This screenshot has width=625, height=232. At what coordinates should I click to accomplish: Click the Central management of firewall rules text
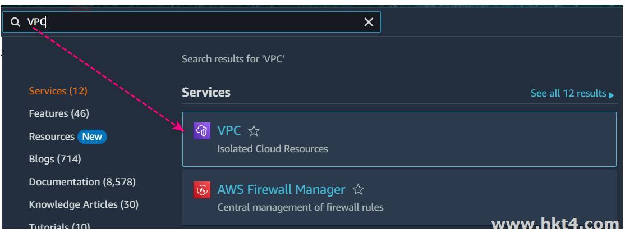[300, 207]
